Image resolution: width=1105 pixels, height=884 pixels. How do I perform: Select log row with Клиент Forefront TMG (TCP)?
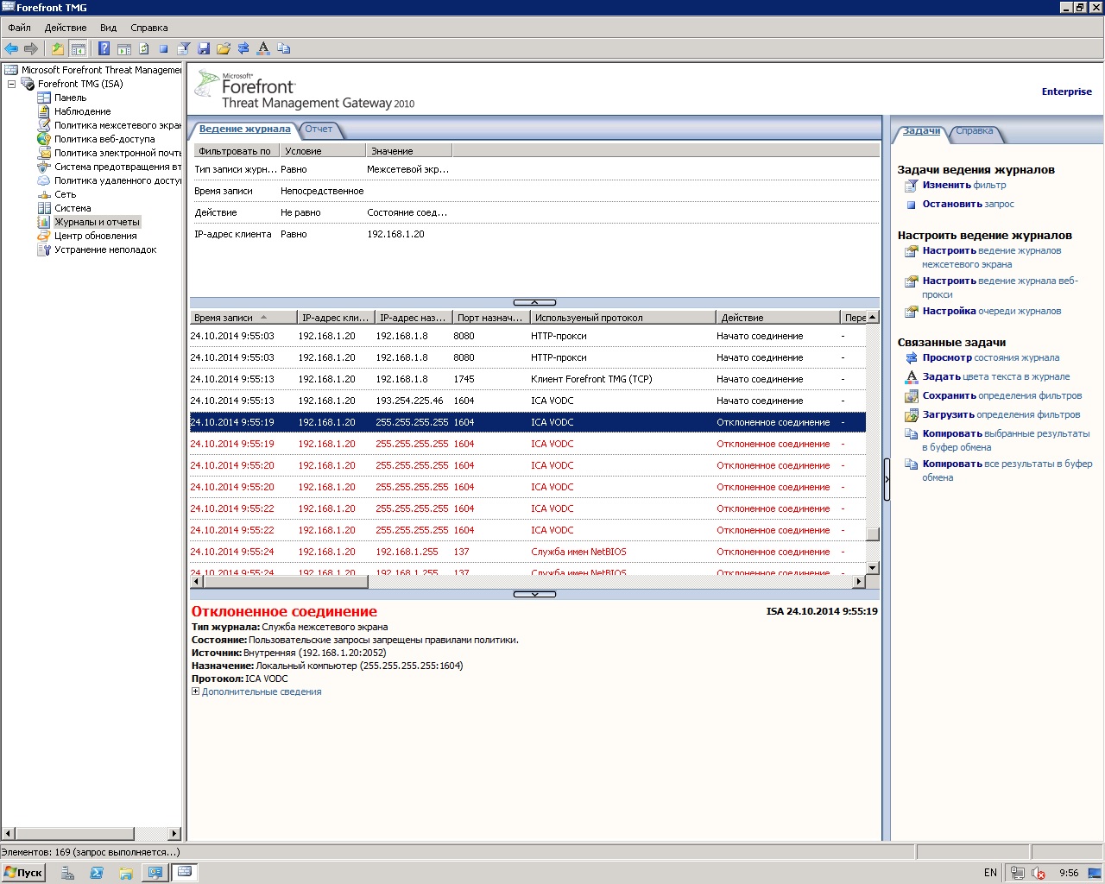coord(527,379)
